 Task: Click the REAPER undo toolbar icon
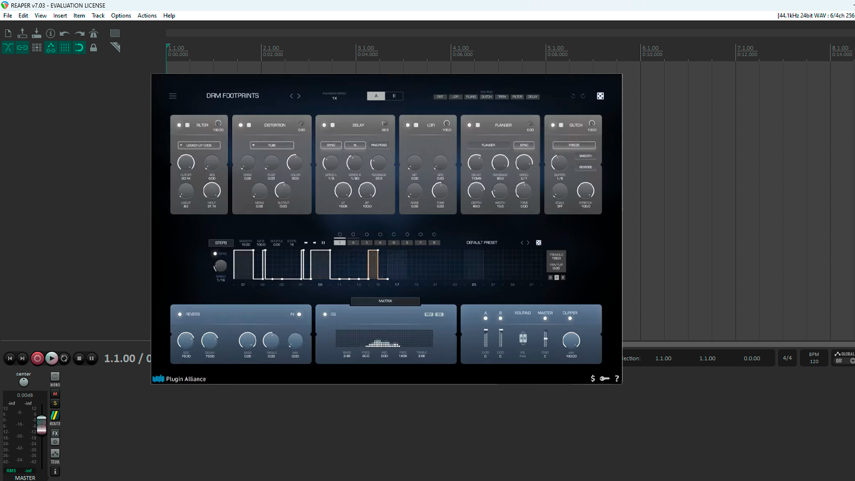pyautogui.click(x=65, y=33)
